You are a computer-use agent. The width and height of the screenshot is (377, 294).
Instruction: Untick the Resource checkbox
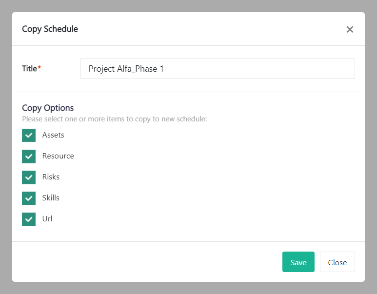pyautogui.click(x=29, y=156)
